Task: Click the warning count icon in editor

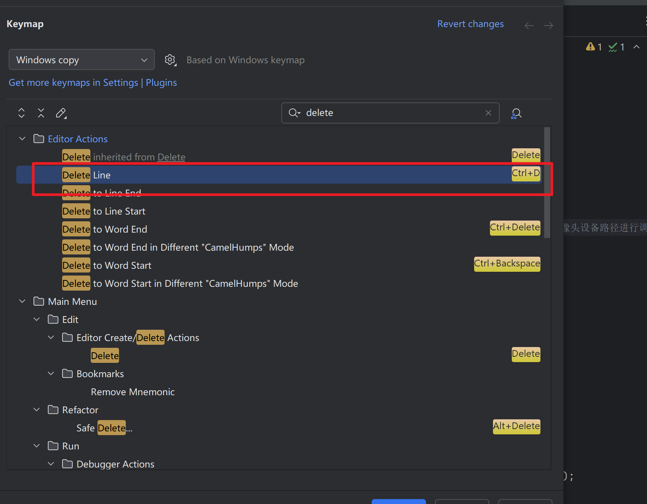Action: (594, 47)
